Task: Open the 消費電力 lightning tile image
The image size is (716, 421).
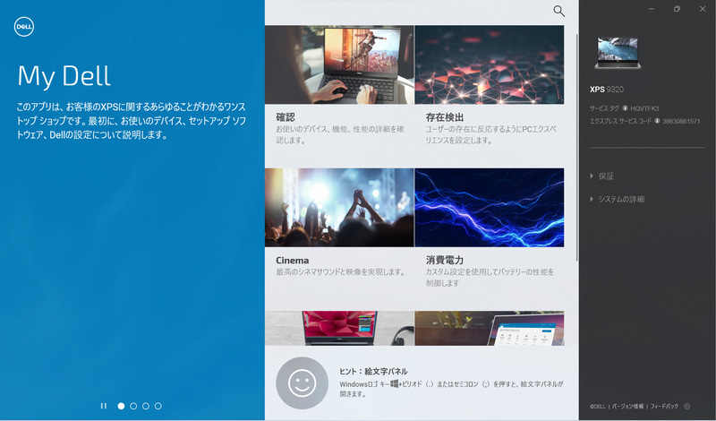Action: (x=489, y=208)
